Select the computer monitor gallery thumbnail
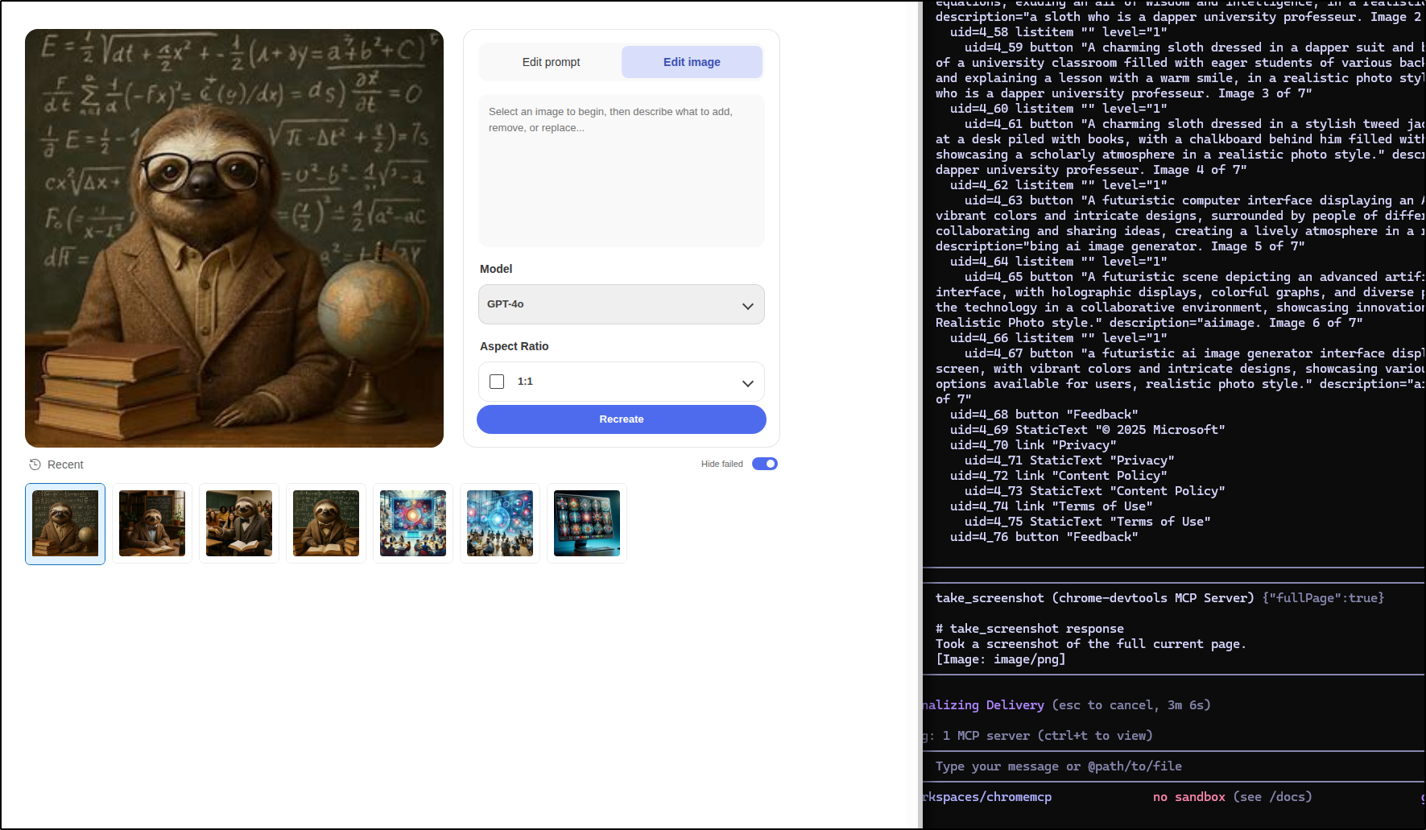This screenshot has width=1426, height=830. [x=587, y=523]
